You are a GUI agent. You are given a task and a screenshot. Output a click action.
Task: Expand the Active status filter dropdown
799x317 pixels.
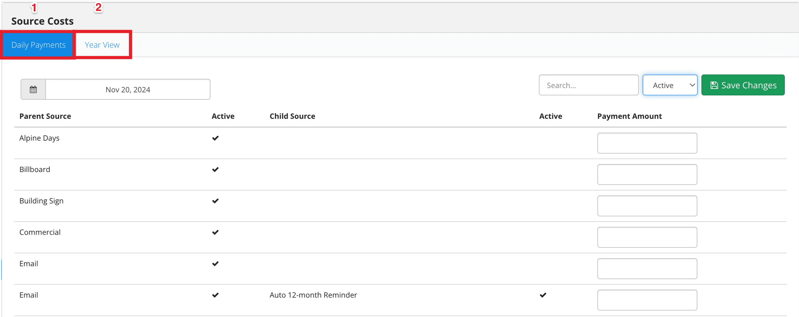[x=670, y=85]
